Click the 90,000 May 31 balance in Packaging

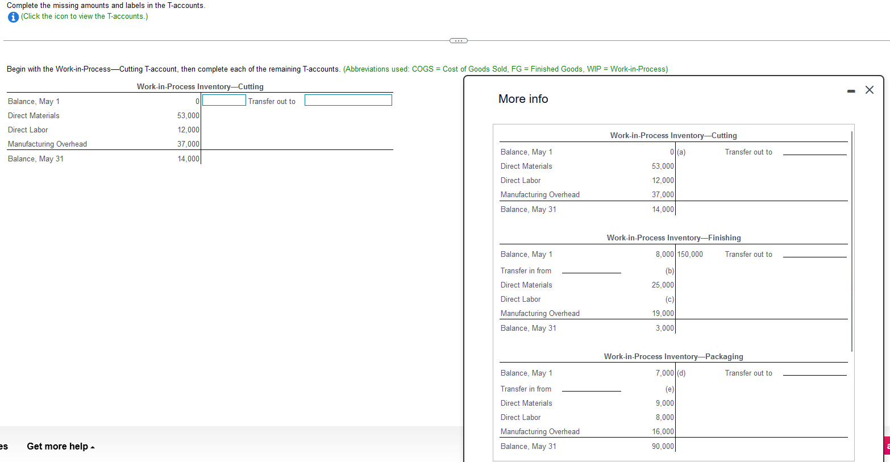point(663,447)
